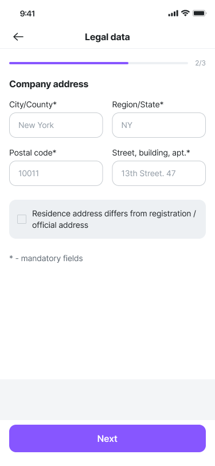This screenshot has width=215, height=466.
Task: Tap the battery indicator icon
Action: click(200, 13)
